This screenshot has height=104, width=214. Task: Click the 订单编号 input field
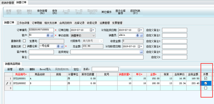[41, 30]
